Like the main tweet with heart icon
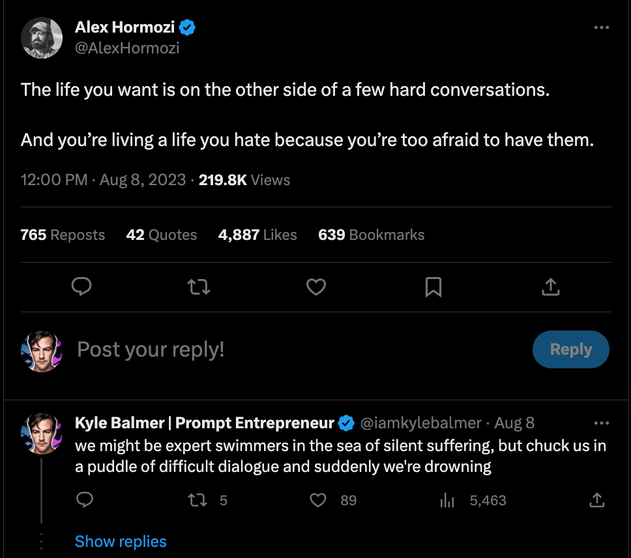This screenshot has width=631, height=558. point(316,287)
